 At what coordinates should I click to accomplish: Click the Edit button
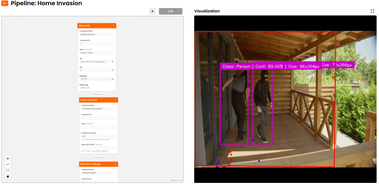pos(170,11)
